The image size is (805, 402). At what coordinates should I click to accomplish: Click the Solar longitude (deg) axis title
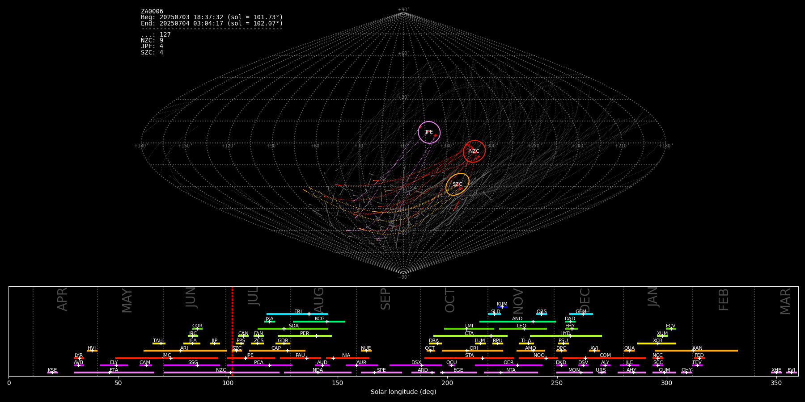pos(403,392)
